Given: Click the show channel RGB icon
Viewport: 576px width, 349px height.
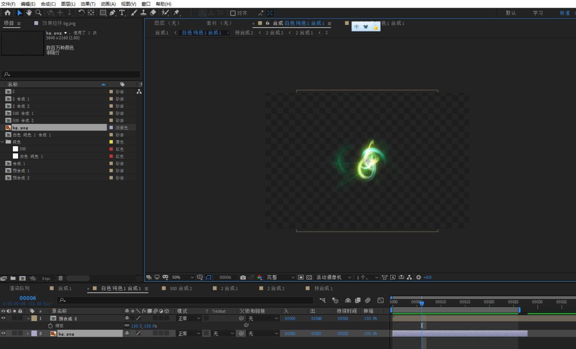Looking at the screenshot, I should tap(260, 277).
